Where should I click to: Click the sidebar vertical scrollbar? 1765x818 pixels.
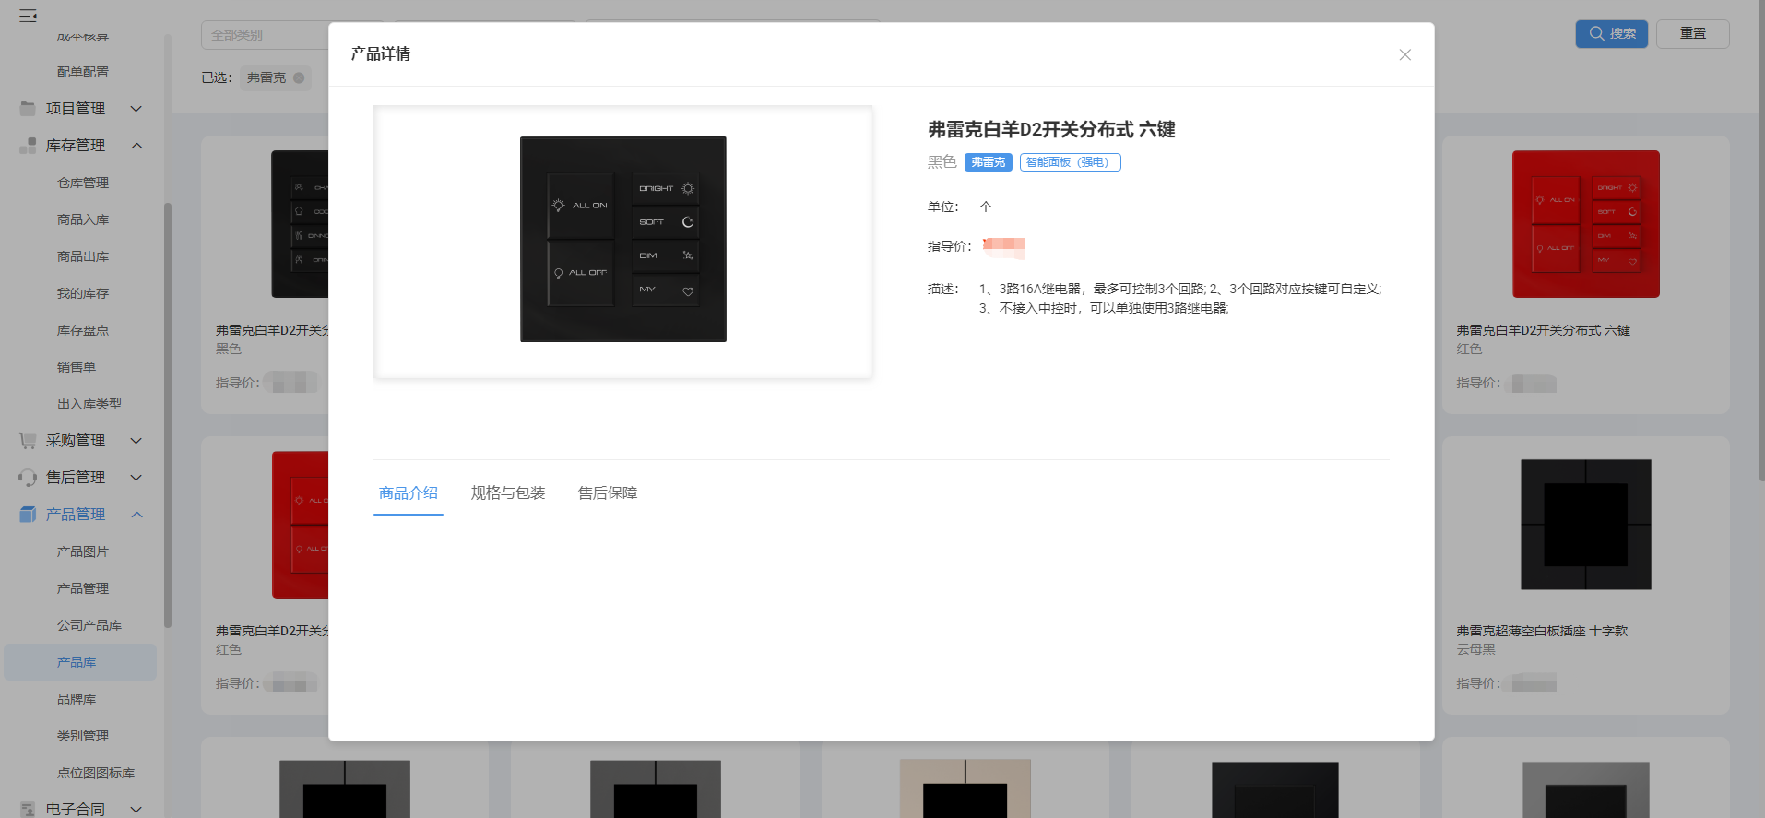pyautogui.click(x=168, y=415)
